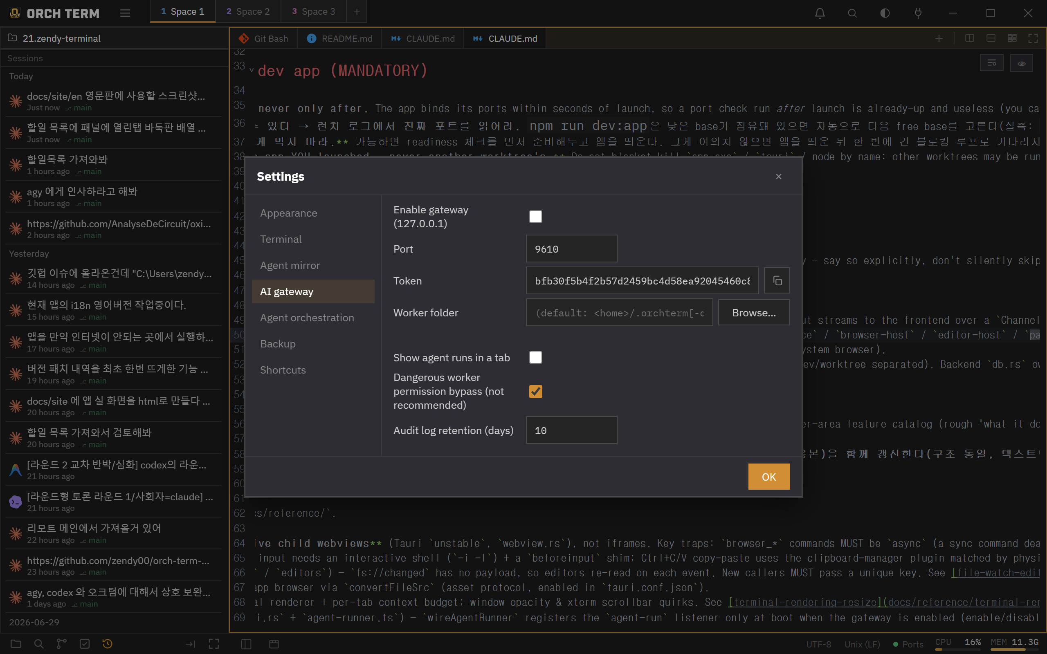Check Show agent runs in a tab

pos(536,357)
